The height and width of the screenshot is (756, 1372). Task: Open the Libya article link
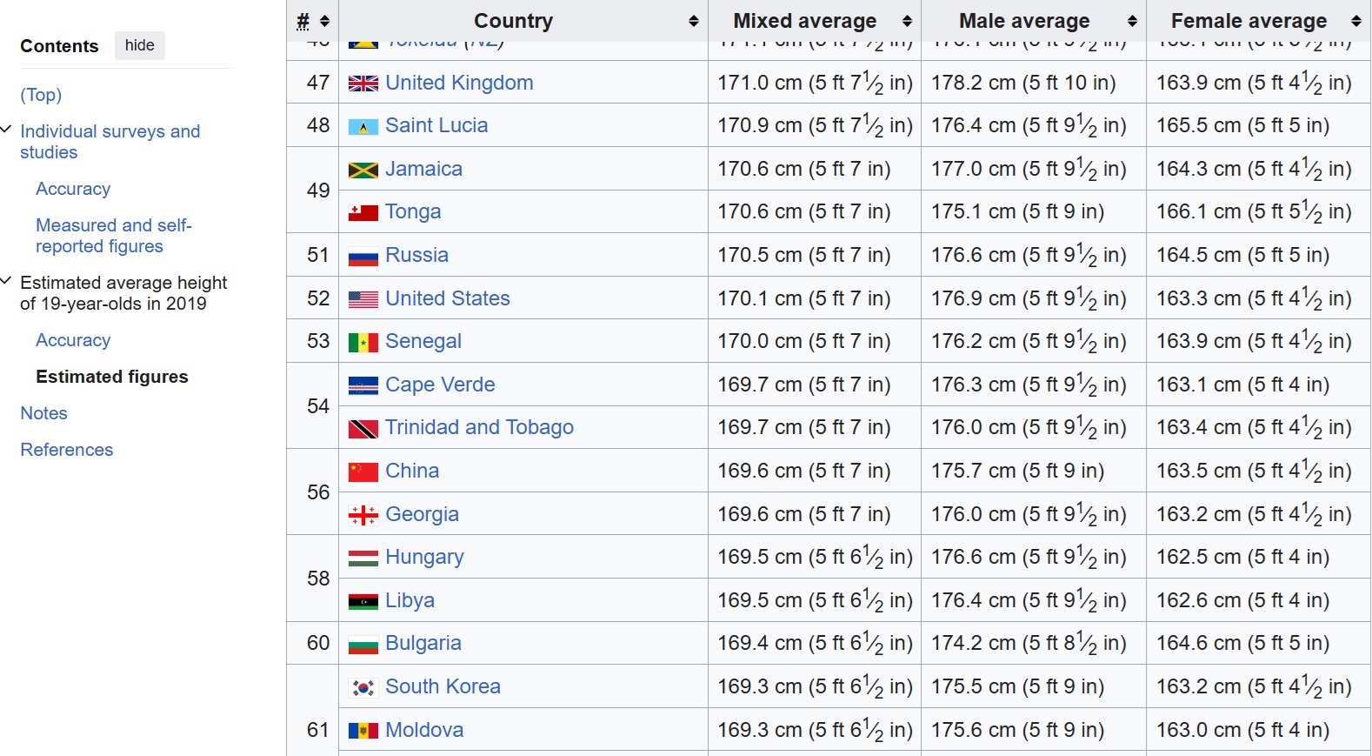click(x=410, y=600)
